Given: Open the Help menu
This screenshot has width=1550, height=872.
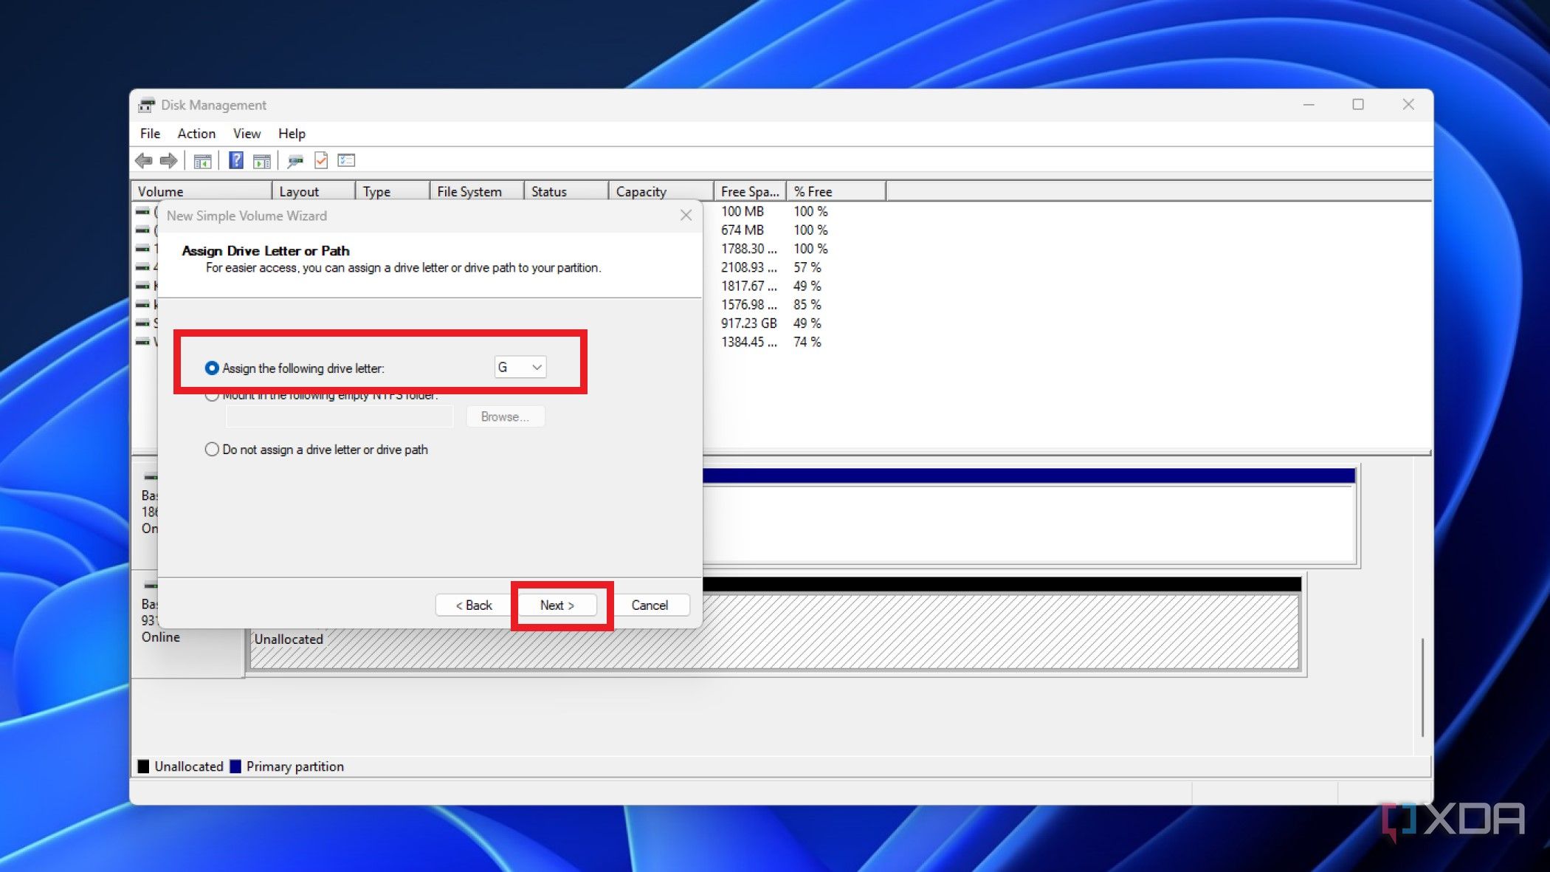Looking at the screenshot, I should pyautogui.click(x=292, y=134).
